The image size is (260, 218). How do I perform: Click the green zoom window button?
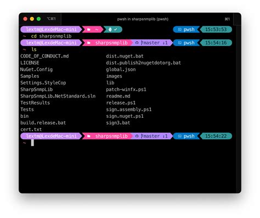tap(38, 19)
